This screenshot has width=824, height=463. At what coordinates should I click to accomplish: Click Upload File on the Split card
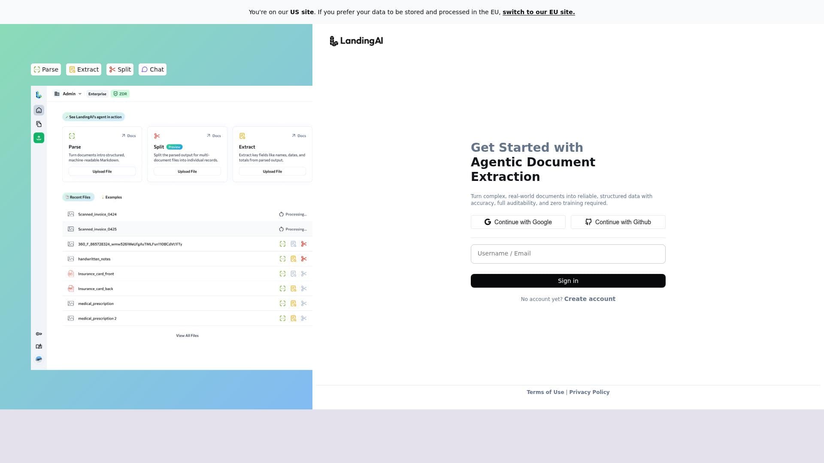187,171
